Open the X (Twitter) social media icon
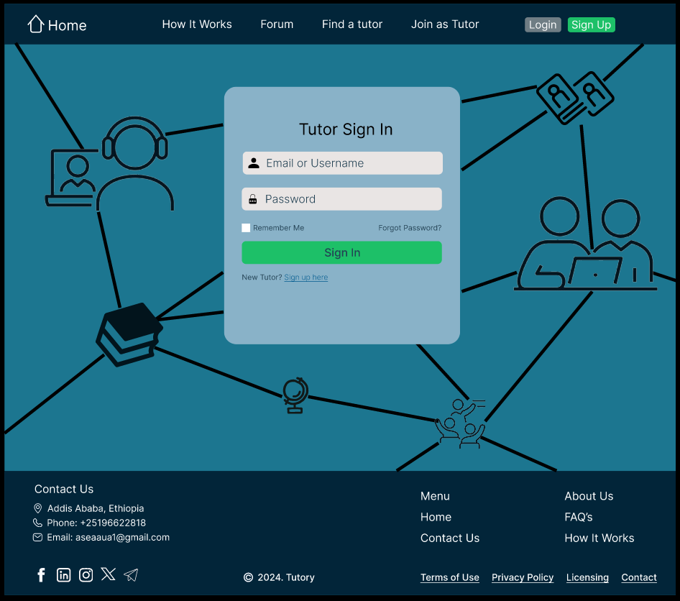The width and height of the screenshot is (680, 601). [108, 574]
